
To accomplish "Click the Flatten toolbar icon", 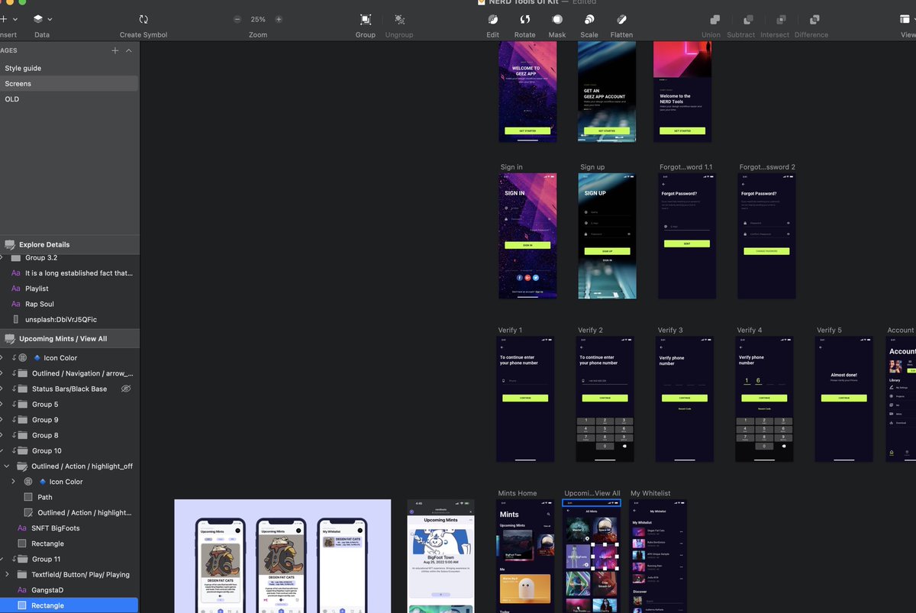I will point(621,19).
